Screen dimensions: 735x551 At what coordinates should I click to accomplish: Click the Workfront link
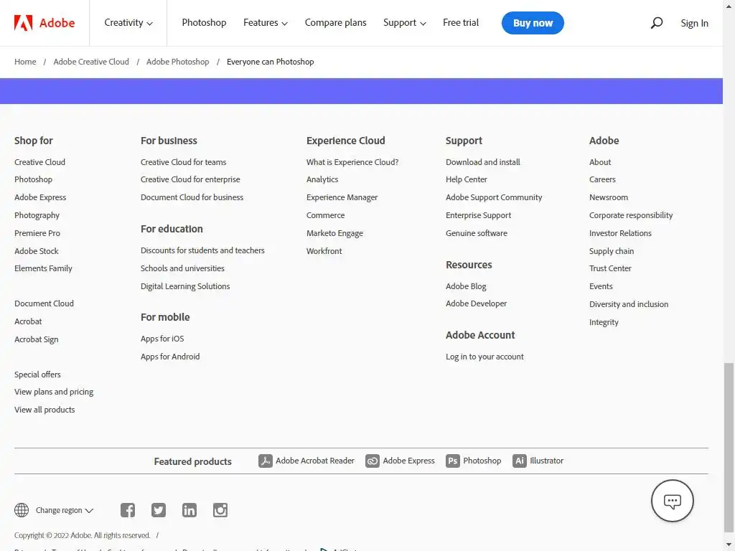coord(324,251)
